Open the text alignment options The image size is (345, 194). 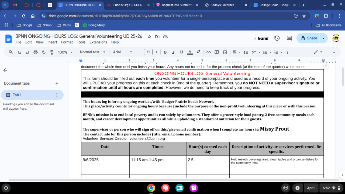click(x=236, y=52)
